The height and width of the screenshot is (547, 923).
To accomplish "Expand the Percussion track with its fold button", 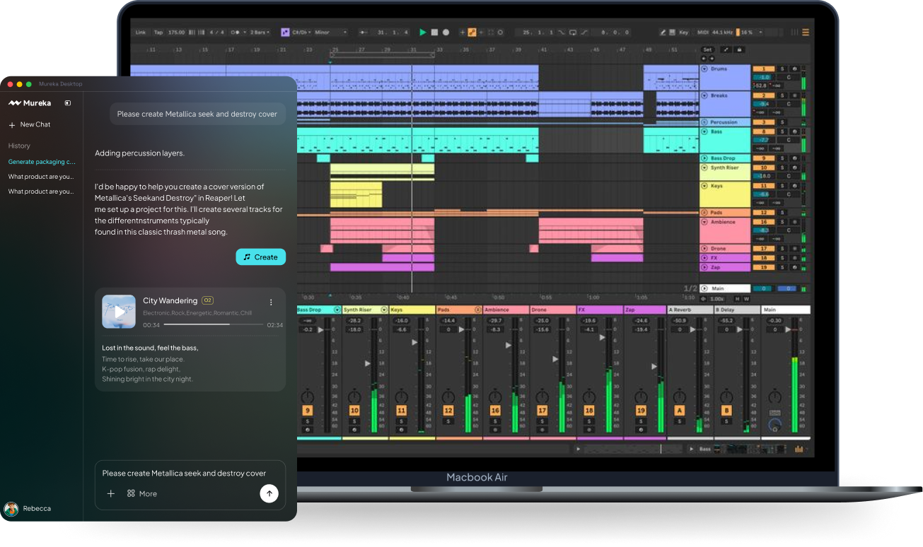I will click(704, 122).
